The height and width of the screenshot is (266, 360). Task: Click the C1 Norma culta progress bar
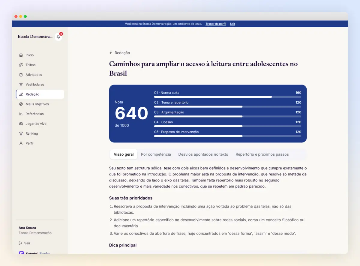[228, 97]
